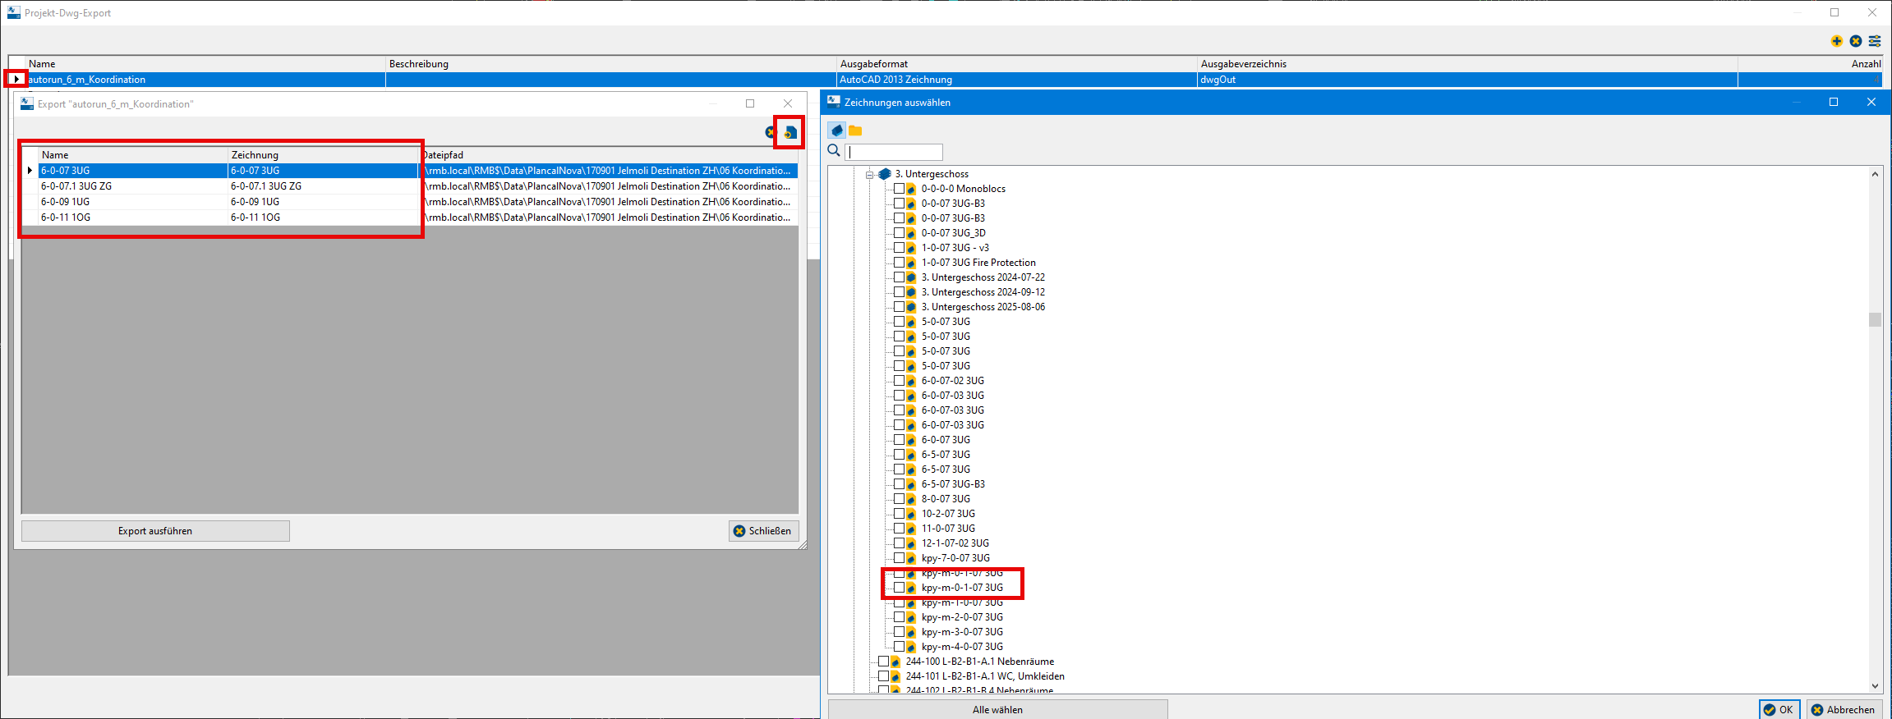Check the 0-0-0-0 Monoblocs checkbox

899,189
